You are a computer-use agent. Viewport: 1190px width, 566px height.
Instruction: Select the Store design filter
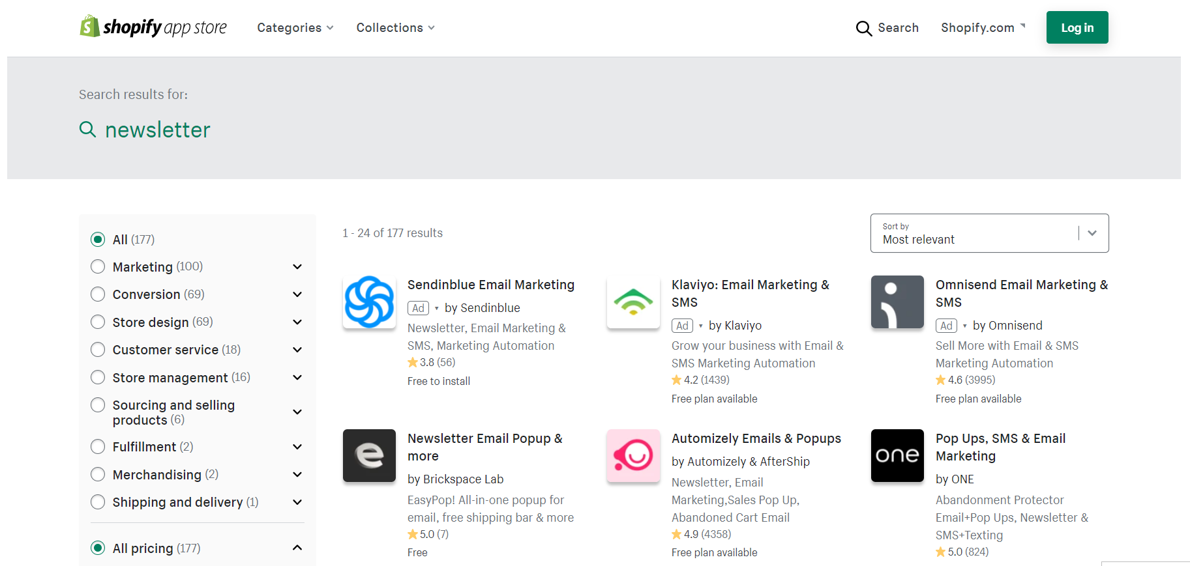pos(98,322)
